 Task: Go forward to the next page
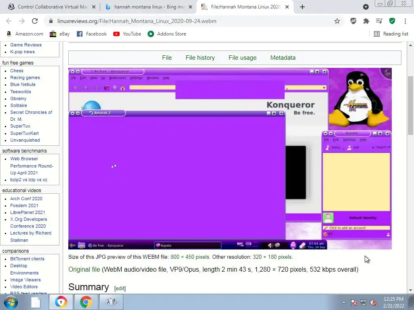pyautogui.click(x=22, y=21)
